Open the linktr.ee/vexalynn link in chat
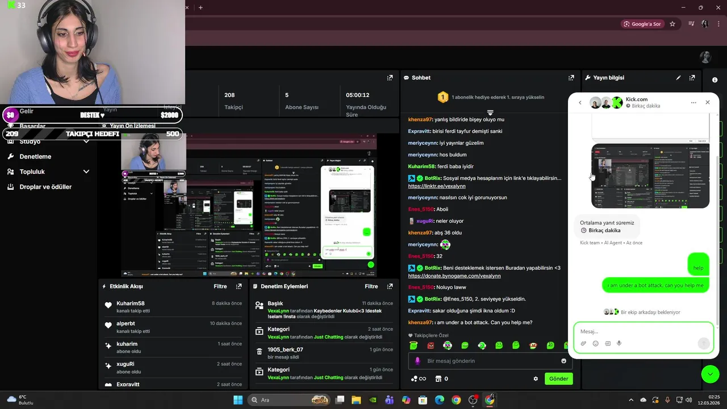Image resolution: width=727 pixels, height=409 pixels. click(x=437, y=186)
